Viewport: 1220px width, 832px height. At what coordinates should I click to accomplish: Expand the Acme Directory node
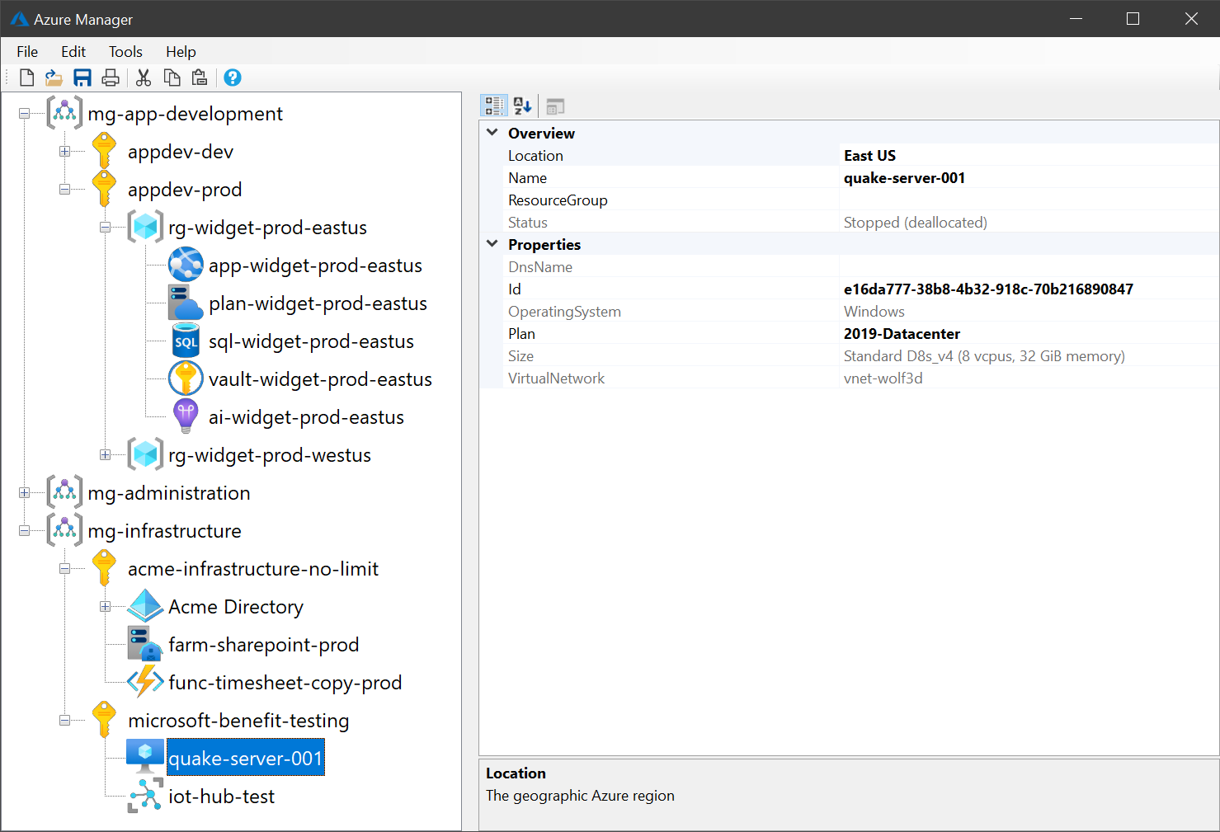(105, 607)
